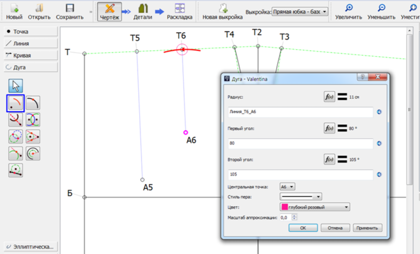Viewport: 420px width, 254px height.
Task: Click the New (Новый) file toolbar icon
Action: tap(14, 12)
